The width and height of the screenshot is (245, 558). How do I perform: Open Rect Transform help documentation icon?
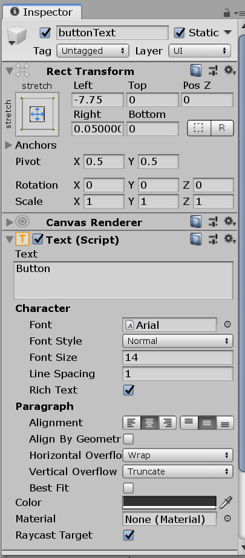click(x=195, y=71)
